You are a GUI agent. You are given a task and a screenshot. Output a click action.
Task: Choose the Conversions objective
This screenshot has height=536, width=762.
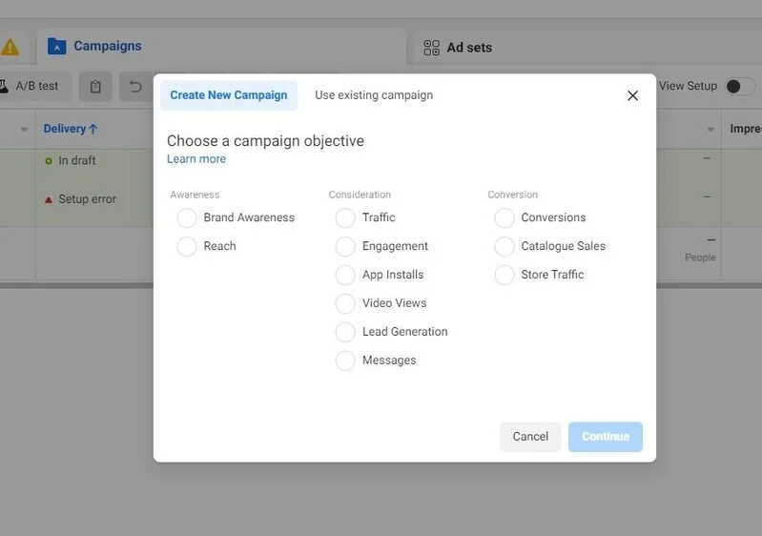[505, 217]
